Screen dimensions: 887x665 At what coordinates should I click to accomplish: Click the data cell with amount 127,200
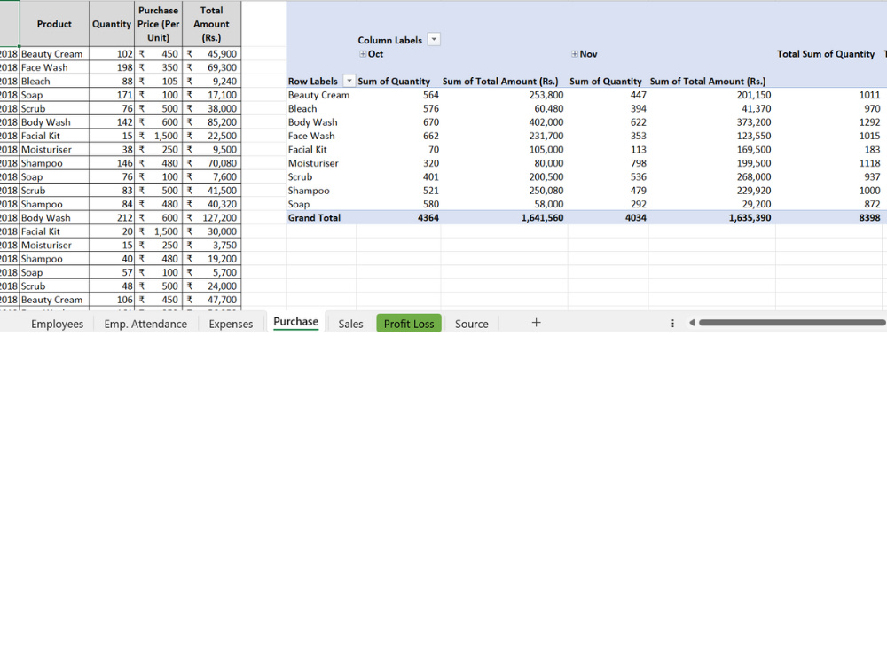coord(212,218)
